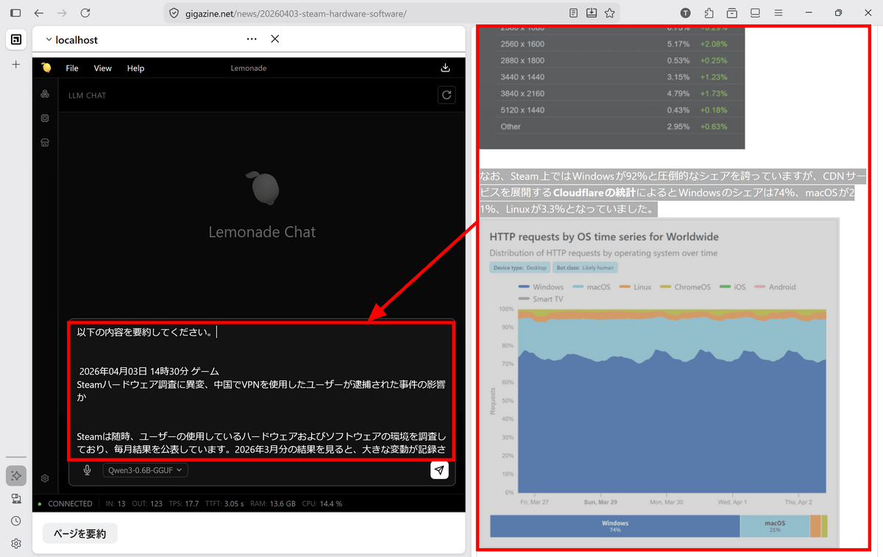This screenshot has height=557, width=883.
Task: Click the ページを要約 button
Action: click(x=80, y=533)
